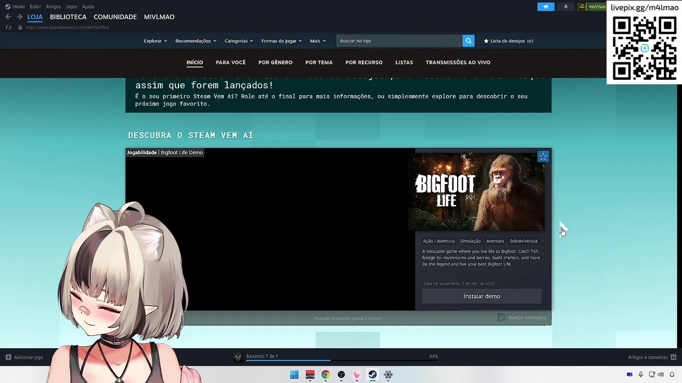Open the Ajuda menu
682x383 pixels.
coord(88,6)
